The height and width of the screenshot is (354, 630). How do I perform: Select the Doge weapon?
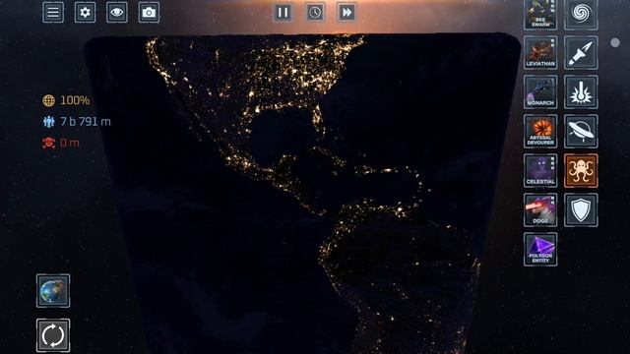click(540, 209)
